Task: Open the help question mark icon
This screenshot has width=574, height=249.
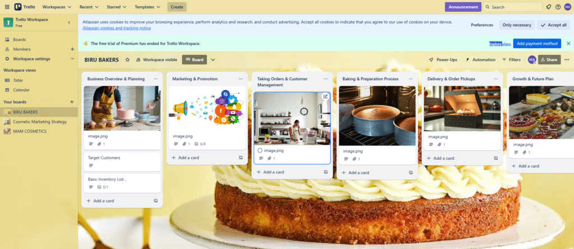Action: pyautogui.click(x=558, y=7)
